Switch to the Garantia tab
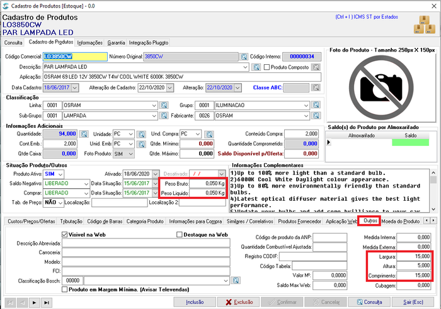The height and width of the screenshot is (309, 441). (x=116, y=43)
